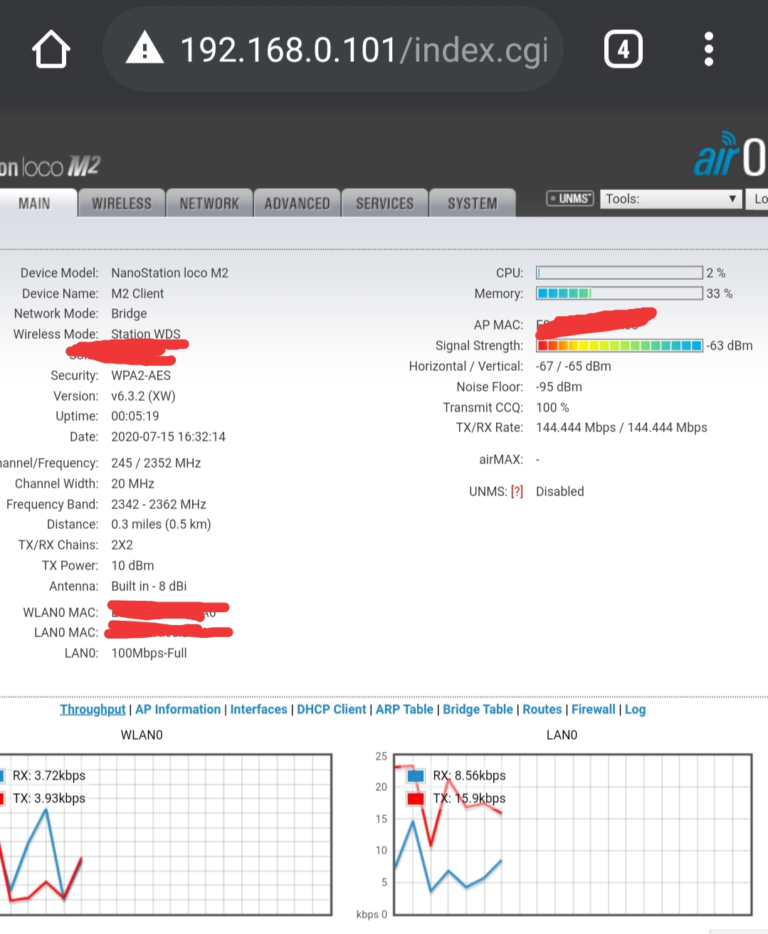Screen dimensions: 768x934
Task: Tap the browser home icon
Action: point(51,49)
